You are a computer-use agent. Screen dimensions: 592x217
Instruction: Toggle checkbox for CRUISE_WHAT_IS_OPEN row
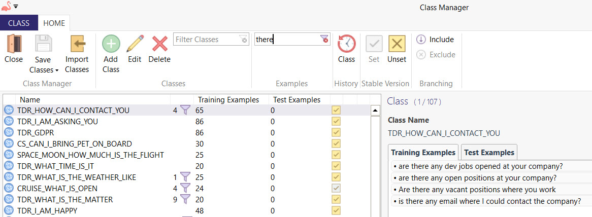click(336, 188)
